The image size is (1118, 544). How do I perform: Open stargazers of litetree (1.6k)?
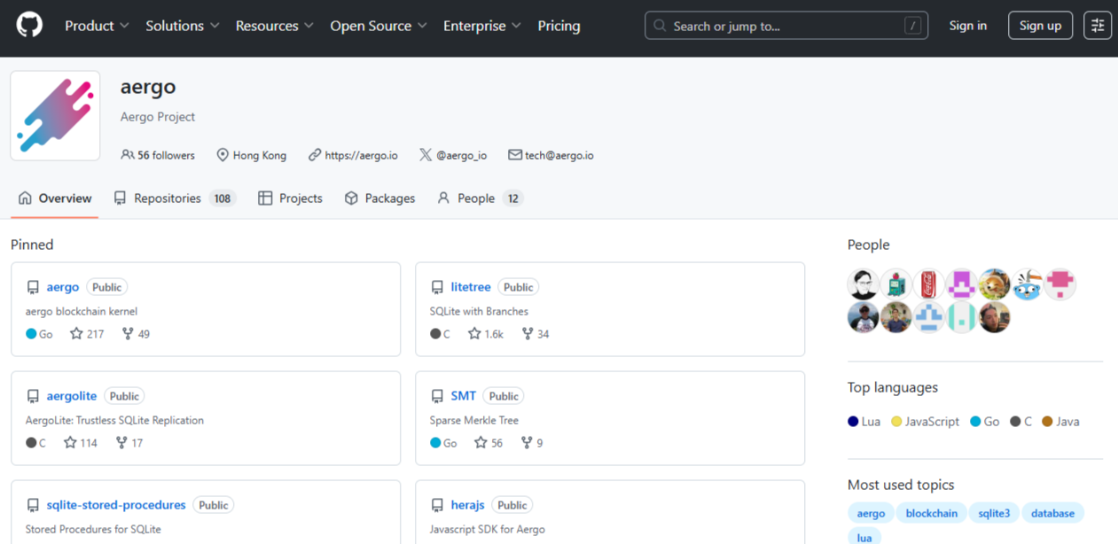pyautogui.click(x=486, y=334)
